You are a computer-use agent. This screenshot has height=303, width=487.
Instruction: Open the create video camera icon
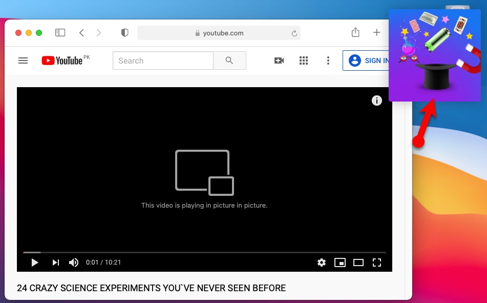(x=279, y=60)
